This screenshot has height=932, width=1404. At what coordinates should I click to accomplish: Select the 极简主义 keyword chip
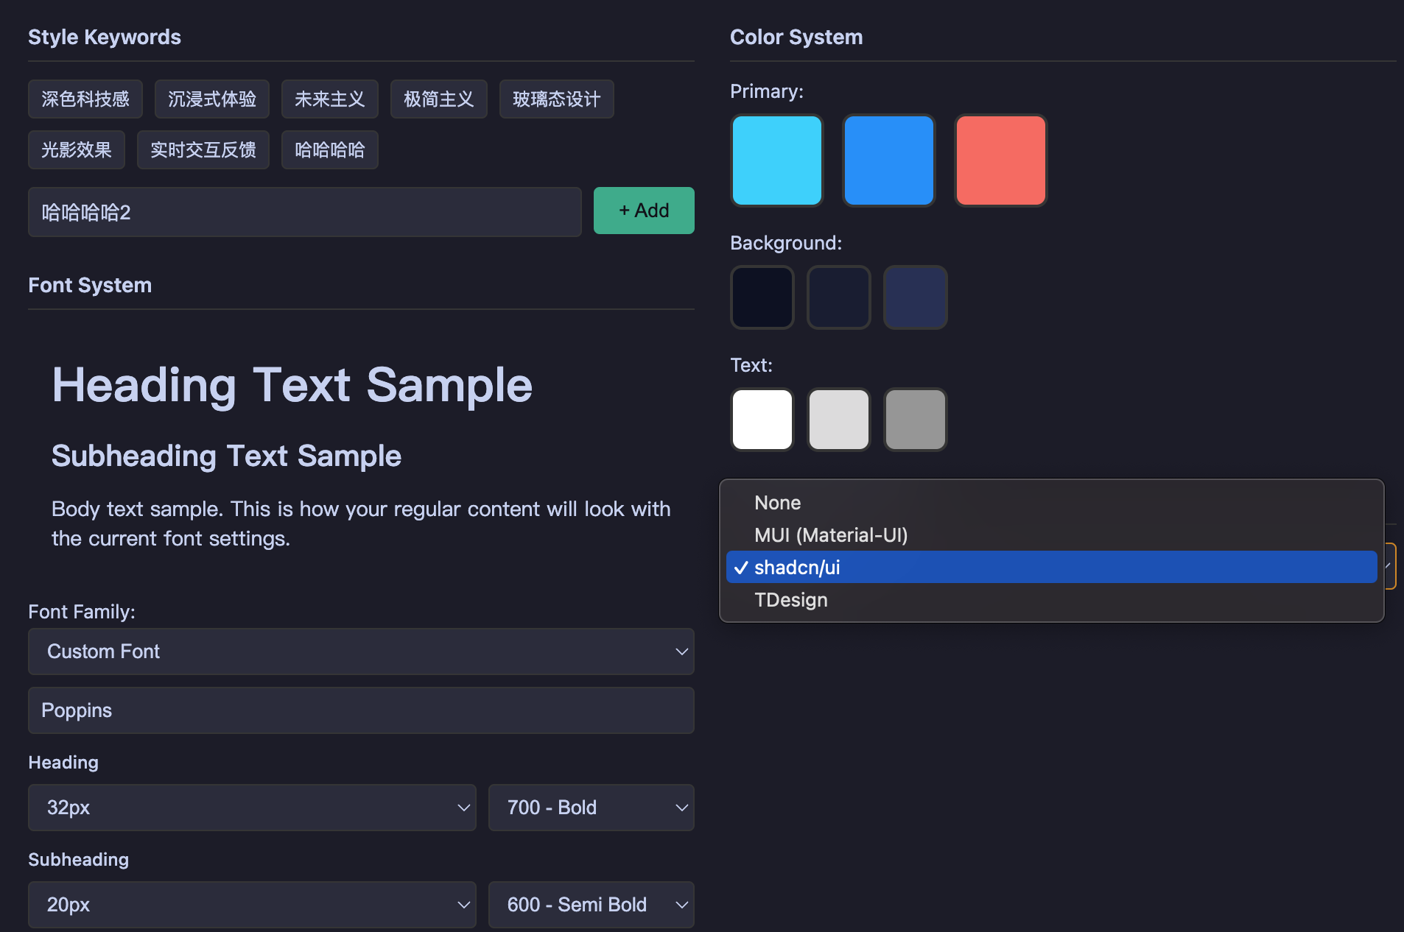pyautogui.click(x=438, y=99)
